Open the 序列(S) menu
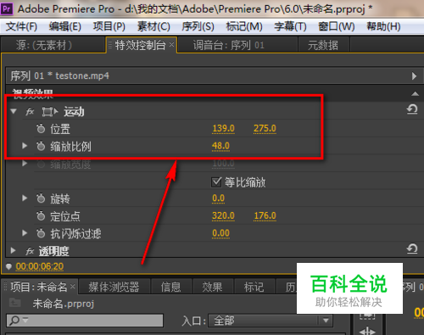 click(x=198, y=26)
